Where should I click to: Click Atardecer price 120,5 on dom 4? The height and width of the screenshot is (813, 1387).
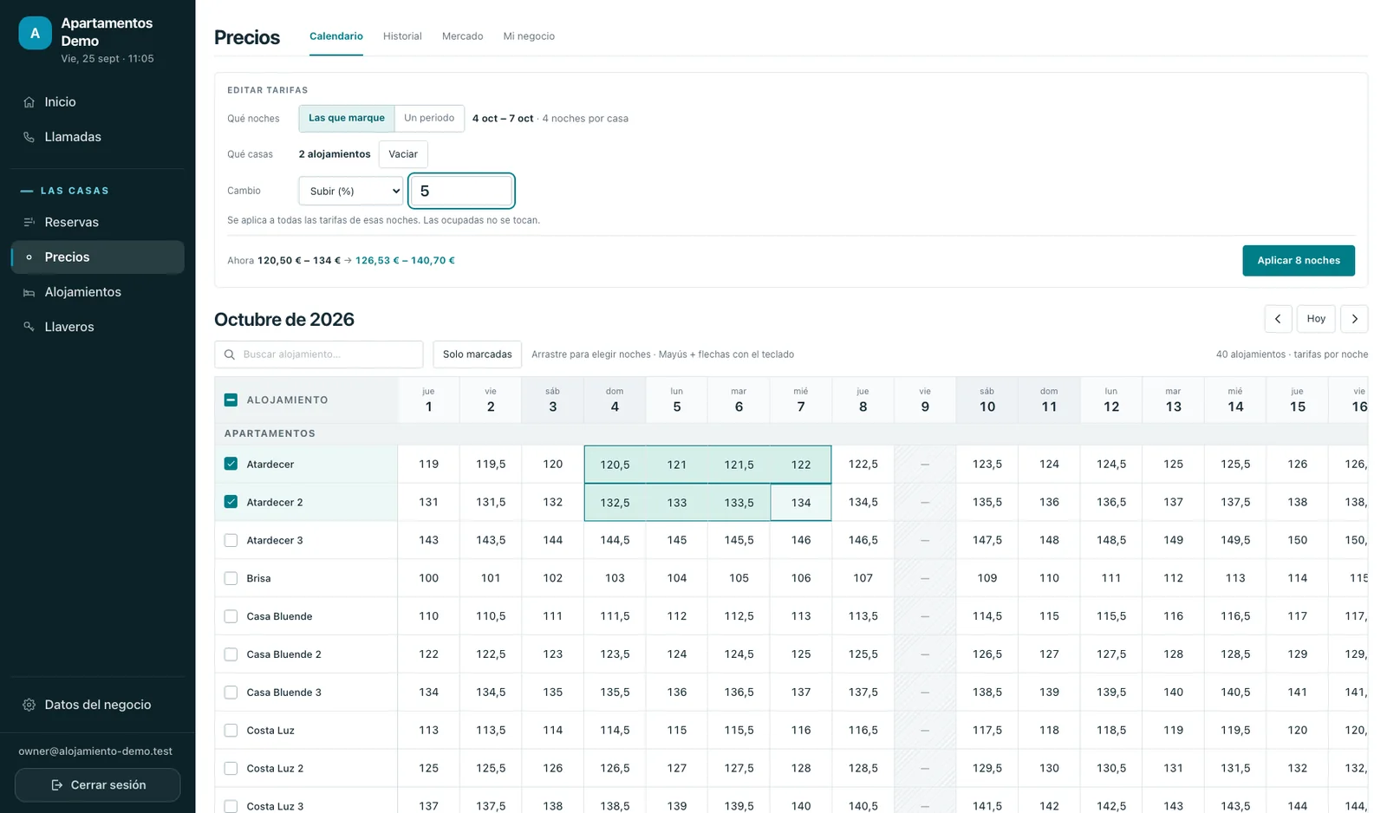(x=615, y=465)
